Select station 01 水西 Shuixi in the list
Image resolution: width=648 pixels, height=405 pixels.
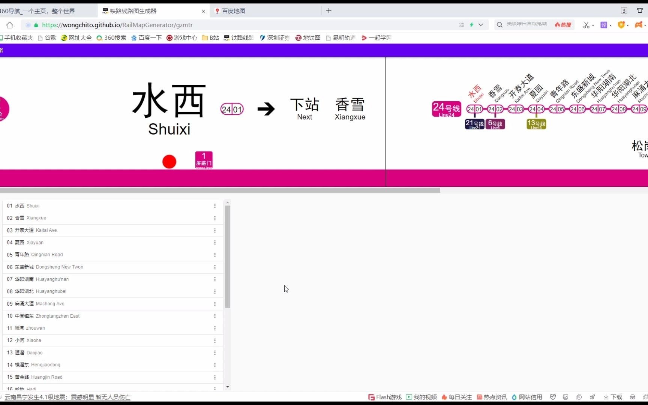coord(113,206)
